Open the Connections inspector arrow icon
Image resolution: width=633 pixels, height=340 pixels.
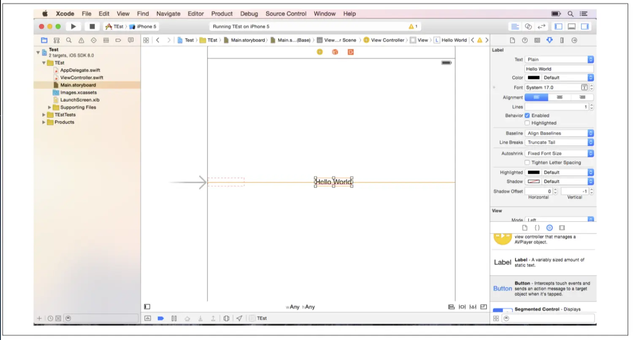pyautogui.click(x=574, y=40)
